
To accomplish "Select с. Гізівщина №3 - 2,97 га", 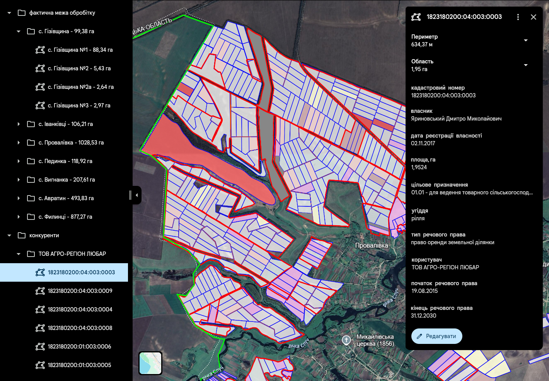I will point(79,105).
